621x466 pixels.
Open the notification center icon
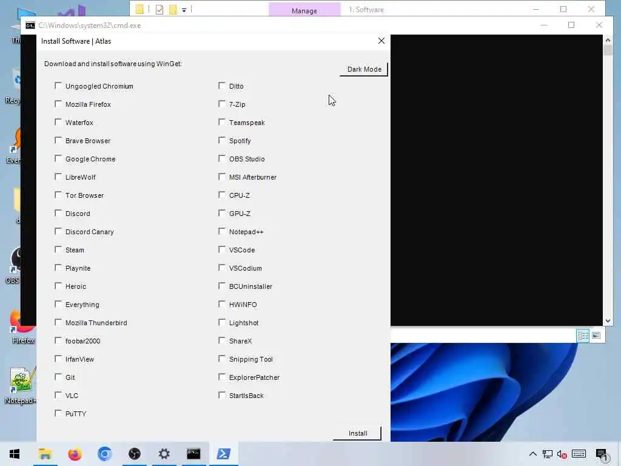click(x=601, y=454)
